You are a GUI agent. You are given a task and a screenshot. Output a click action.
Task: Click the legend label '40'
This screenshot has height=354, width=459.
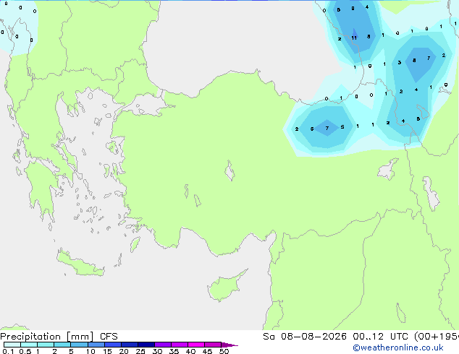190,351
